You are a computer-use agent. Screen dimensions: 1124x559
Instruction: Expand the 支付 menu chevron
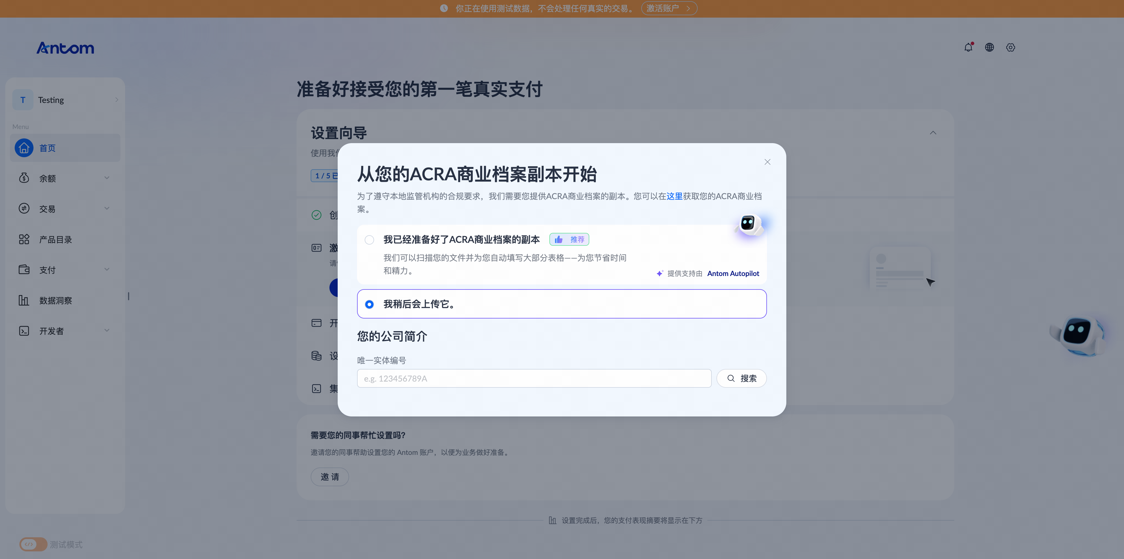107,269
